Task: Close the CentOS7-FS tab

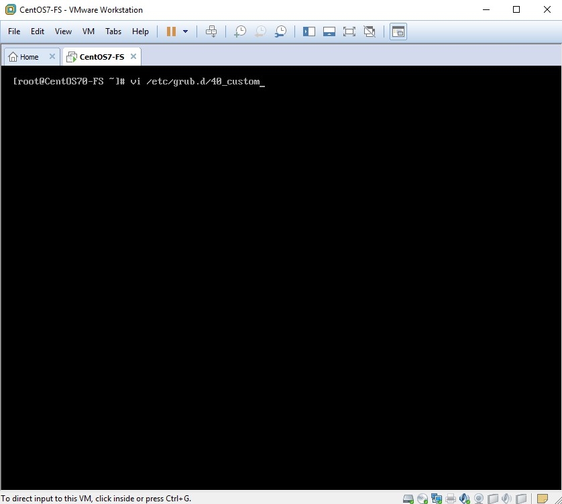Action: point(133,57)
